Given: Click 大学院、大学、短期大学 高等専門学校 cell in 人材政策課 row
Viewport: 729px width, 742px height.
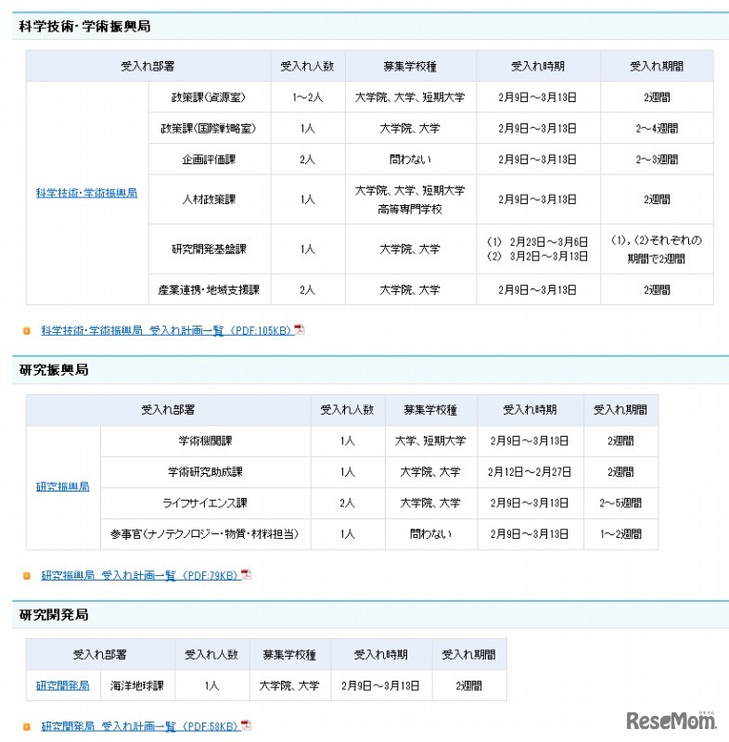Looking at the screenshot, I should tap(411, 199).
